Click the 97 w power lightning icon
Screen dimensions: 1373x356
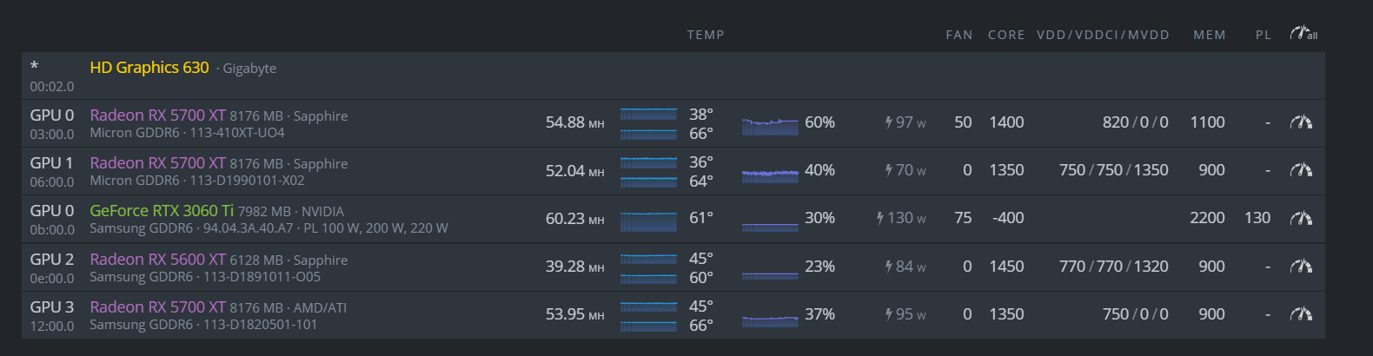(889, 122)
